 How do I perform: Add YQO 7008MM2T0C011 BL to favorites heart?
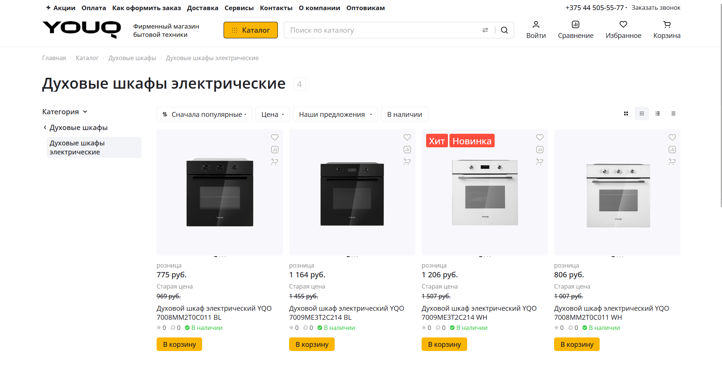tap(274, 137)
